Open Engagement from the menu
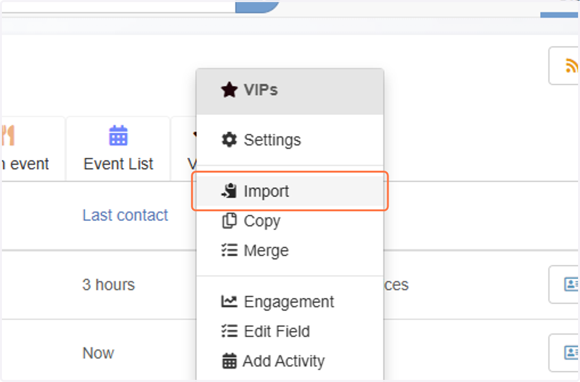 [x=290, y=302]
